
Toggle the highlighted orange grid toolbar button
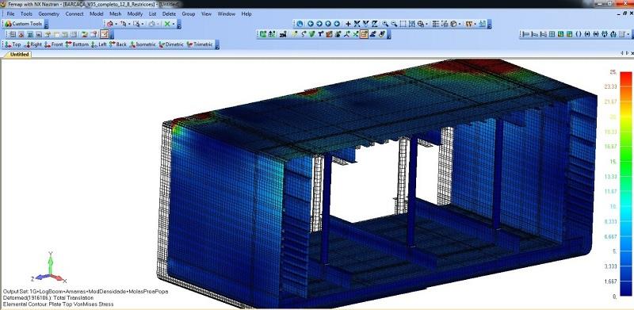(x=364, y=34)
